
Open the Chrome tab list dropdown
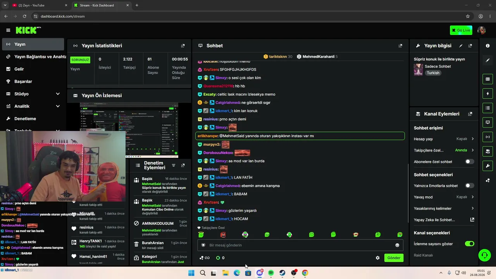click(5, 5)
